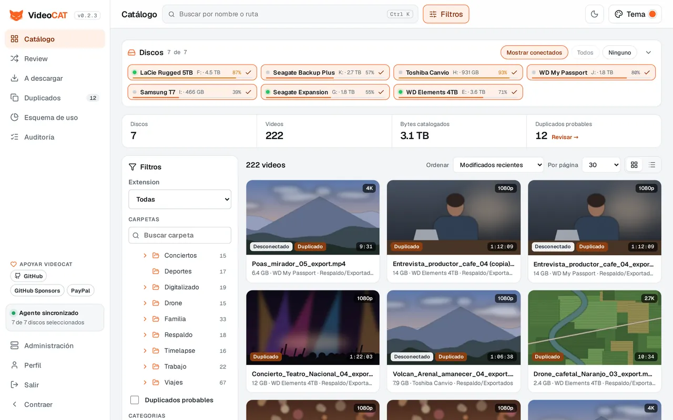Collapse the Discos panel with the chevron
This screenshot has width=673, height=420.
[648, 52]
